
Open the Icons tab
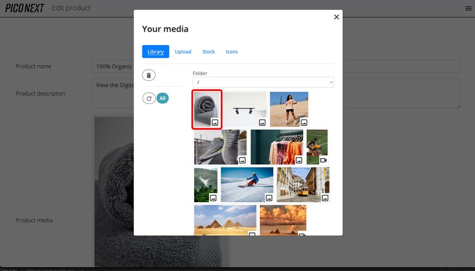pyautogui.click(x=232, y=52)
